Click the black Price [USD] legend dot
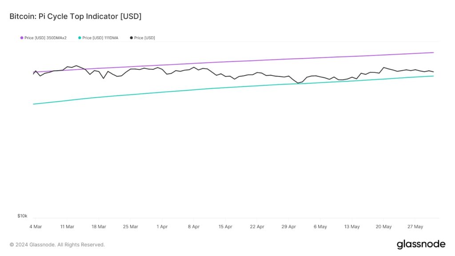The height and width of the screenshot is (256, 455). [x=131, y=38]
